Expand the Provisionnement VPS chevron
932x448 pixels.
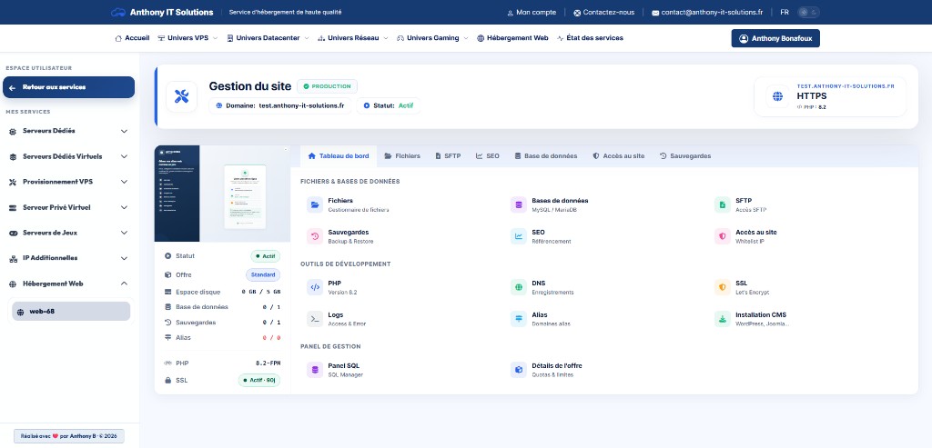click(124, 182)
